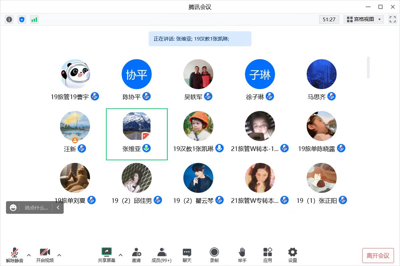
Task: Click the emoji reaction smiley face
Action: click(13, 207)
